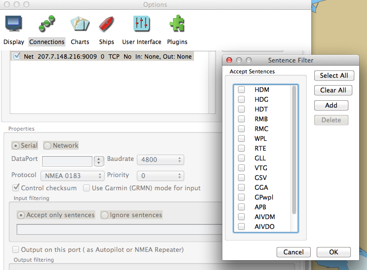Check the RMC sentence checkbox
Viewport: 367px width, 270px height.
(x=241, y=129)
